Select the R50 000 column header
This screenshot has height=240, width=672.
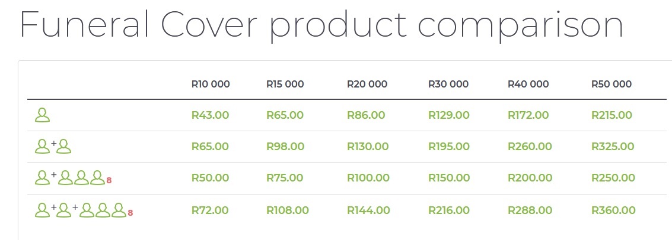click(x=612, y=84)
